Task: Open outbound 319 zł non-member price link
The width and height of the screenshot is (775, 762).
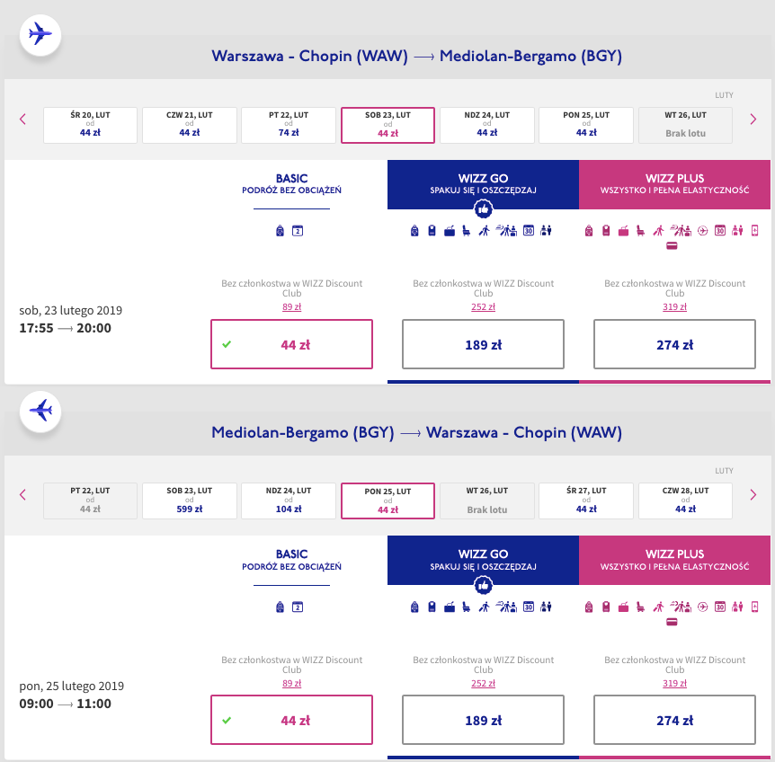Action: (674, 306)
